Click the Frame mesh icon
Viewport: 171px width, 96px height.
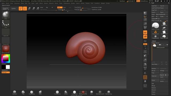pos(145,51)
